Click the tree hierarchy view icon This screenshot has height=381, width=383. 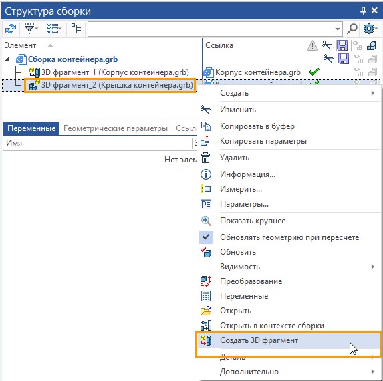click(x=76, y=29)
